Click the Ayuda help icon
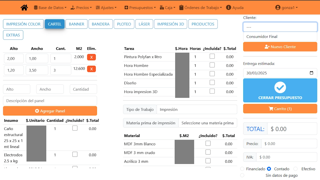Image resolution: width=320 pixels, height=180 pixels. 228,7
